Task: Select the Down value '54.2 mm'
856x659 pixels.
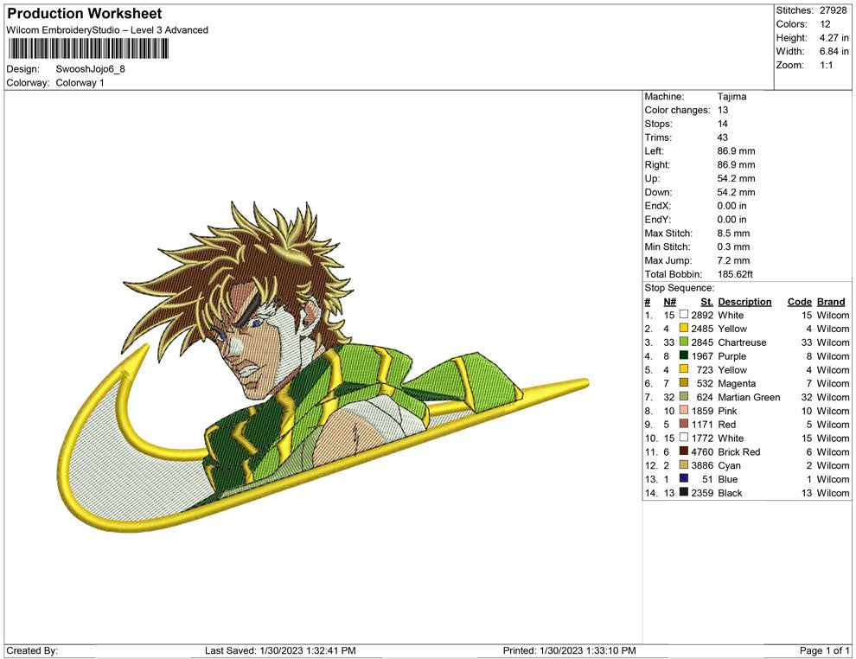Action: pyautogui.click(x=736, y=192)
